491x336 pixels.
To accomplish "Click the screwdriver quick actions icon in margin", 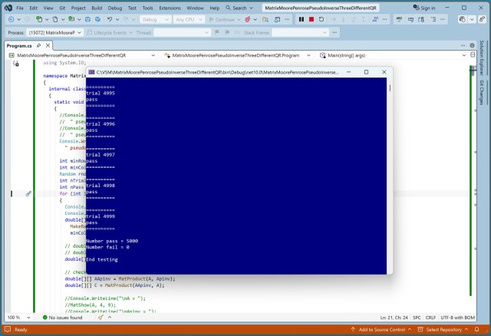I will pyautogui.click(x=28, y=194).
